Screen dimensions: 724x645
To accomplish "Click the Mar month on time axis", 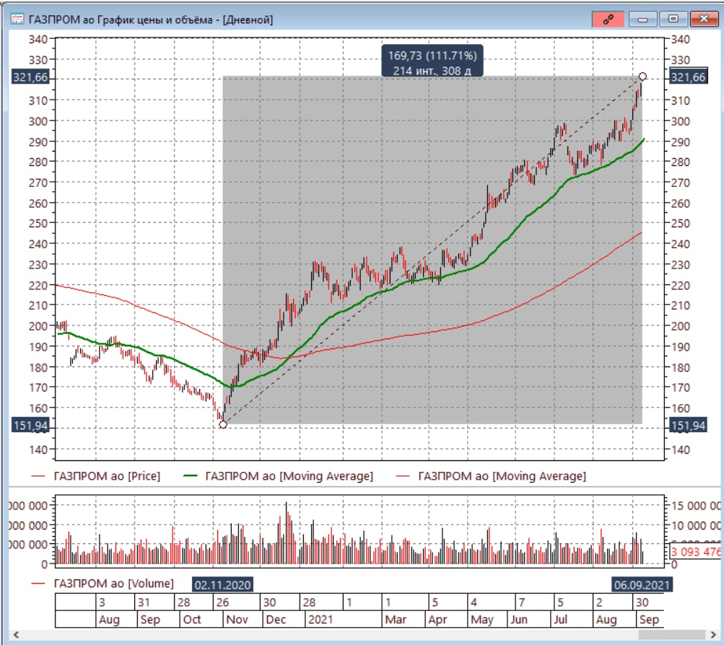I will click(396, 620).
